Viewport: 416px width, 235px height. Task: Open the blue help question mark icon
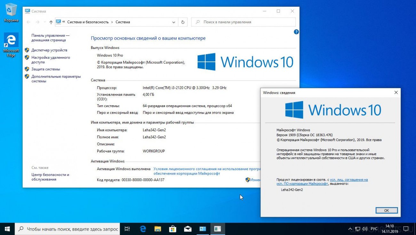[296, 32]
